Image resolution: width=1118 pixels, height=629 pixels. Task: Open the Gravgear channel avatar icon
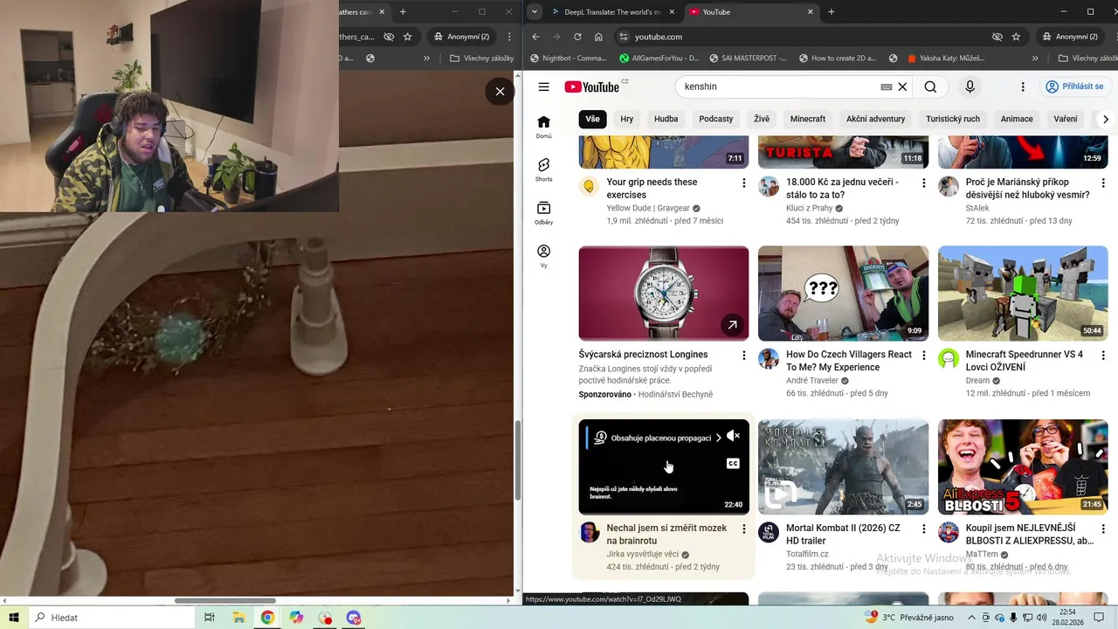(589, 186)
